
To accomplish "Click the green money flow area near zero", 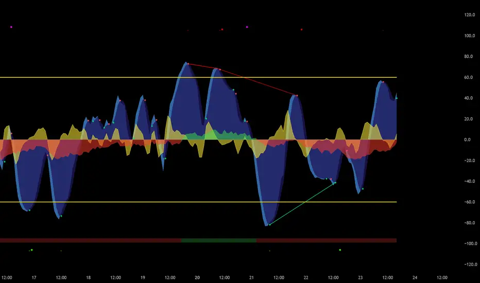I will [211, 136].
